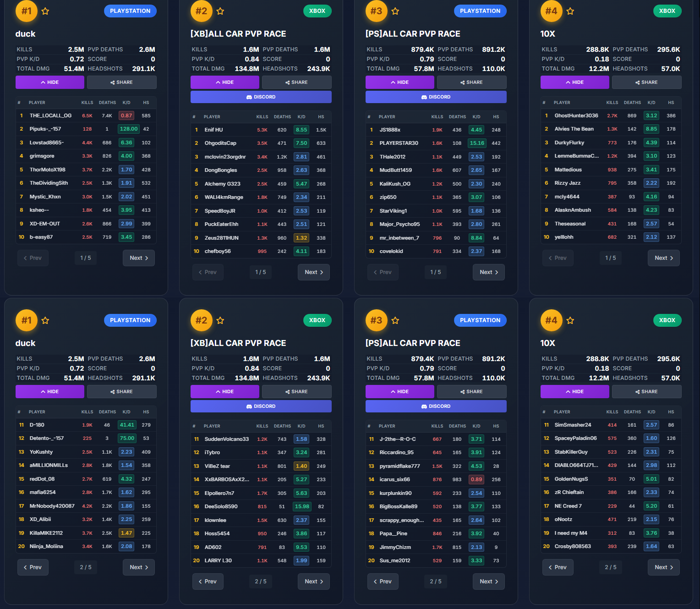Favorite the [PS]ALL CAR PVP RACE card with JS1888x
This screenshot has height=609, width=700.
(395, 11)
